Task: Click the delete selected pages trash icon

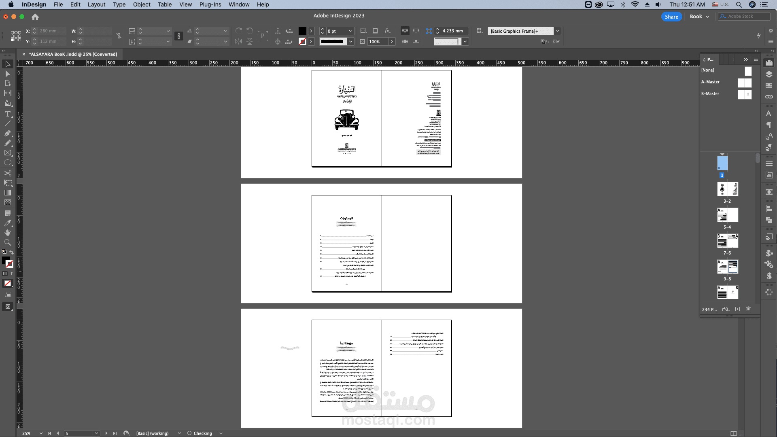Action: pos(748,309)
